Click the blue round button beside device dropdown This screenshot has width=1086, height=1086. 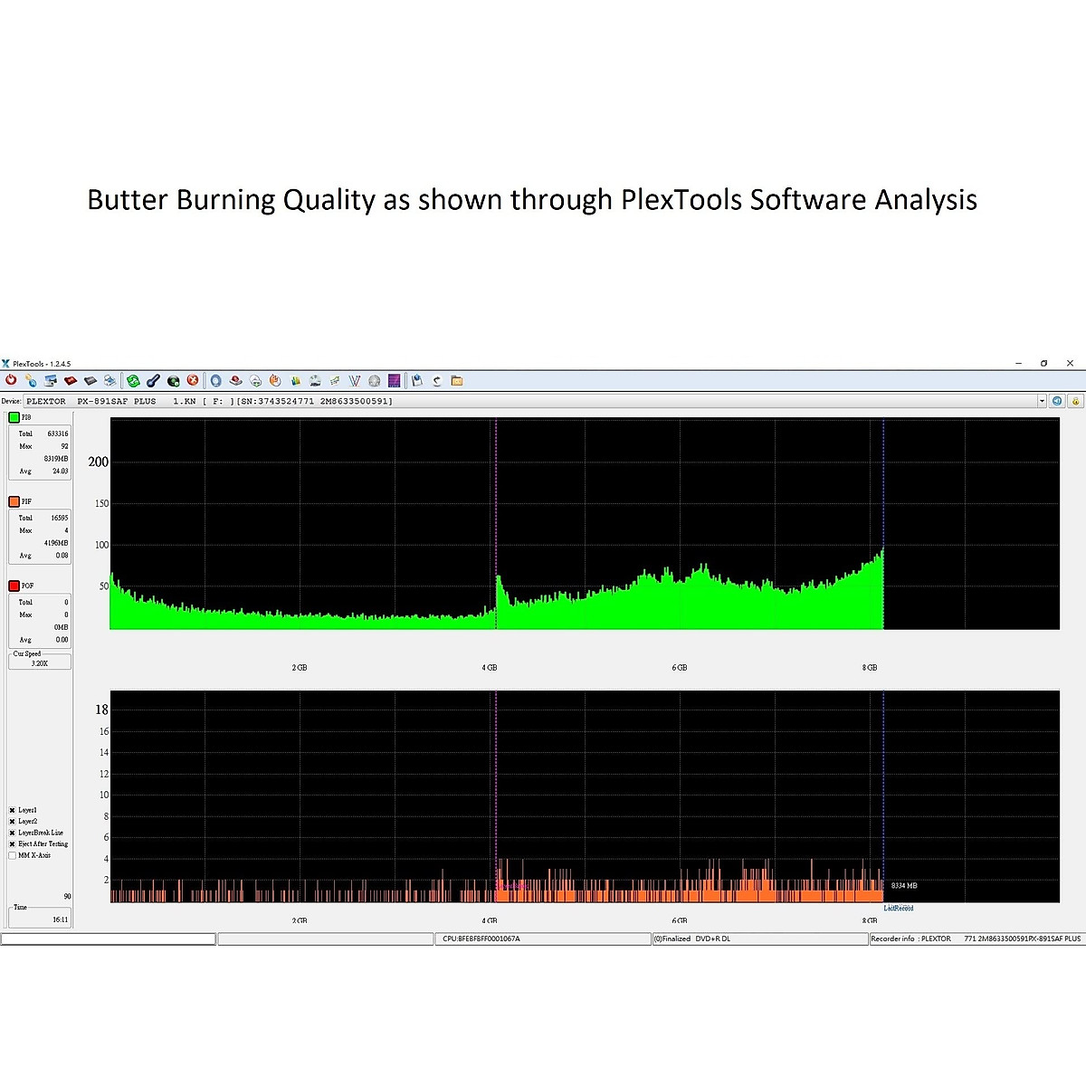click(1057, 401)
